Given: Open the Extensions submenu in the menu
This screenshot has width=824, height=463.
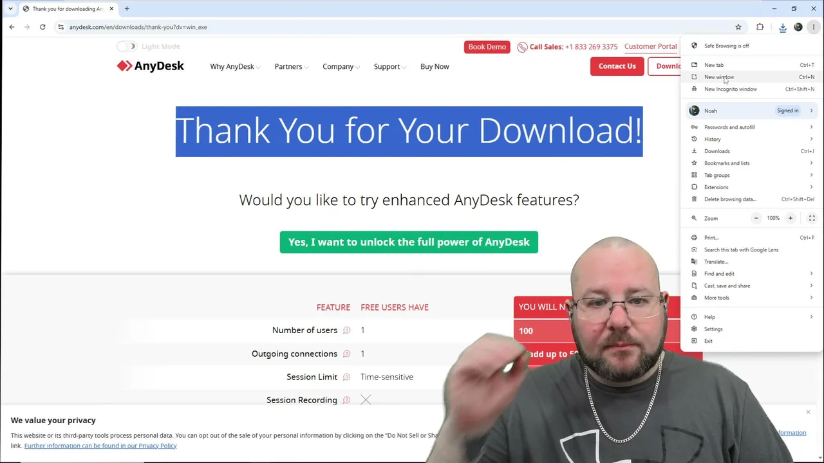Looking at the screenshot, I should point(751,187).
